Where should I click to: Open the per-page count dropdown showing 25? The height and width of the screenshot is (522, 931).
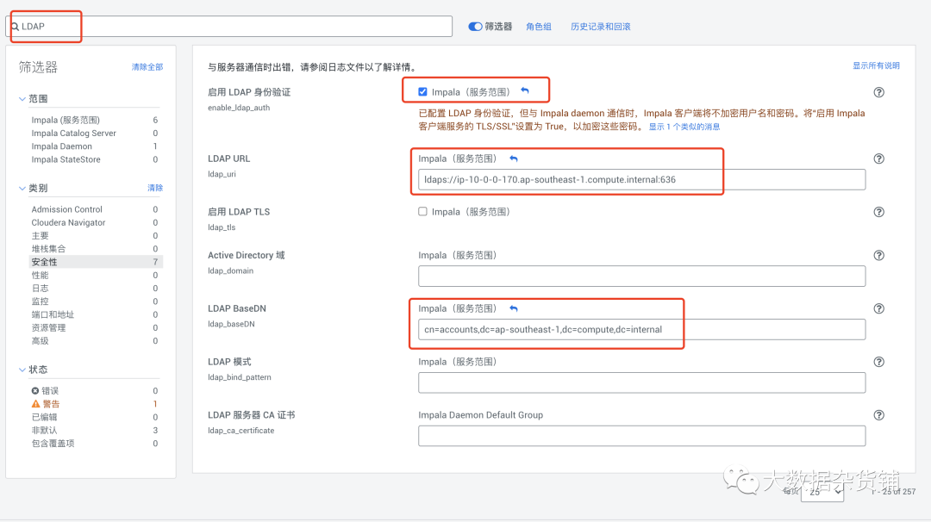(x=822, y=491)
